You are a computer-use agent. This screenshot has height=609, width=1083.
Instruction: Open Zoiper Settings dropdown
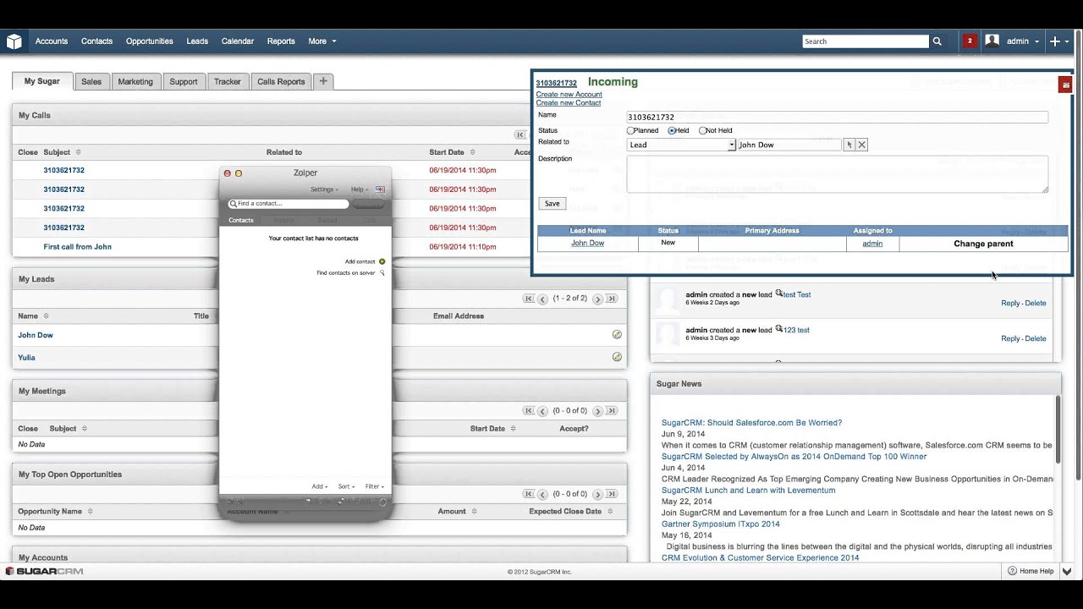(324, 189)
